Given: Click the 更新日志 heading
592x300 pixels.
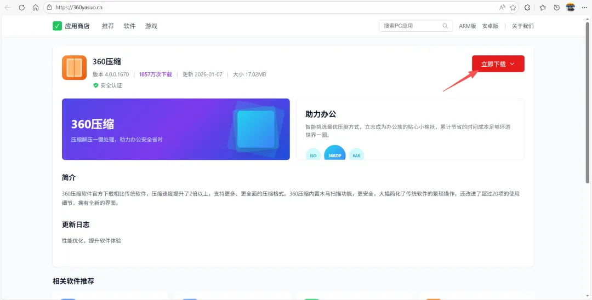Looking at the screenshot, I should [x=76, y=224].
